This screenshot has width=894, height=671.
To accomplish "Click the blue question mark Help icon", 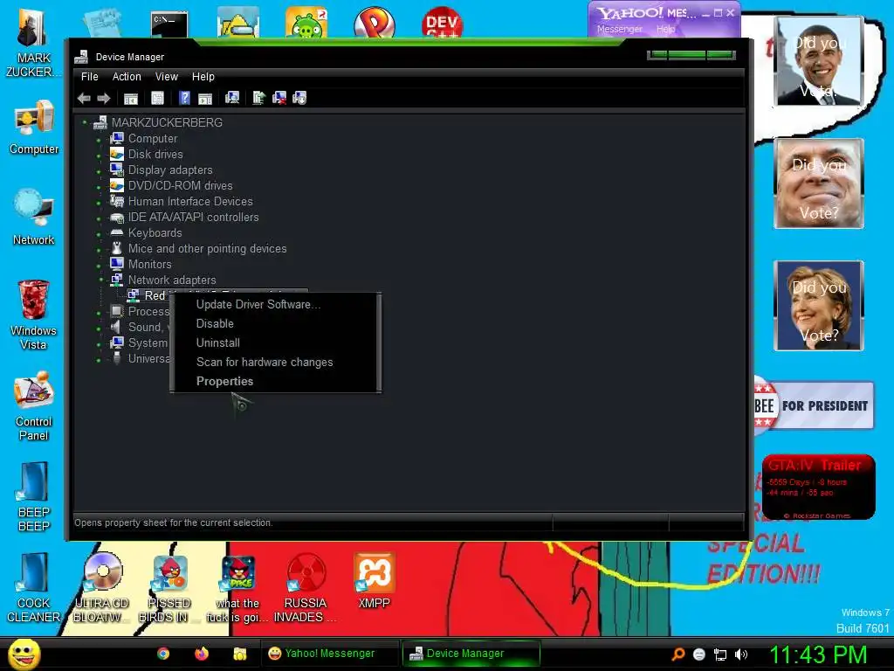I will tap(184, 98).
